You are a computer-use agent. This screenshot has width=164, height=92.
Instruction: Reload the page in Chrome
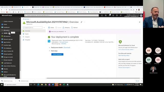pos(6,10)
